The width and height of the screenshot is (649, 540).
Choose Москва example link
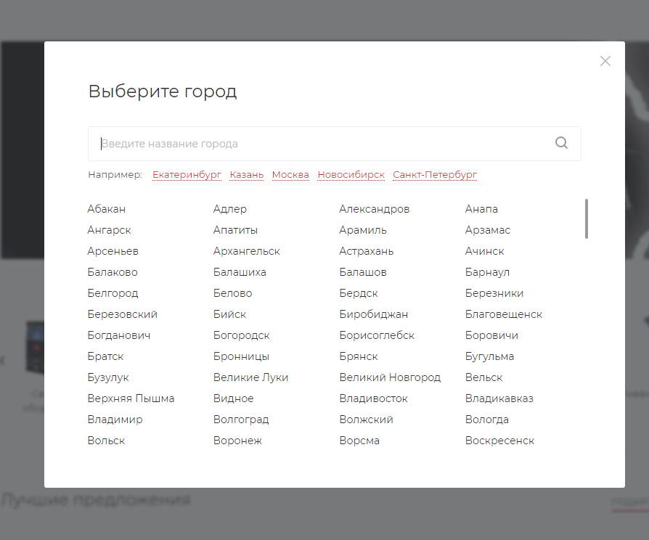click(290, 175)
